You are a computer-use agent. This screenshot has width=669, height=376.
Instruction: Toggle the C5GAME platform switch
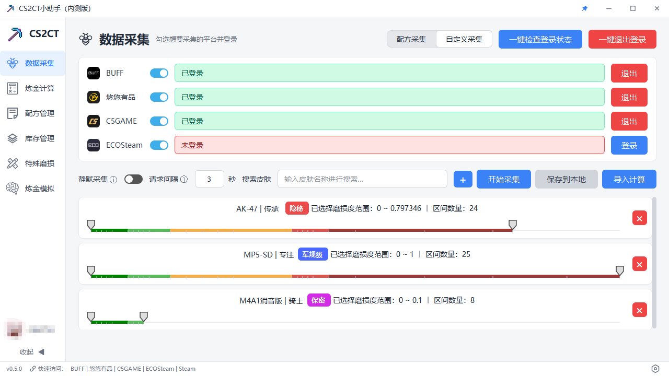pos(159,121)
